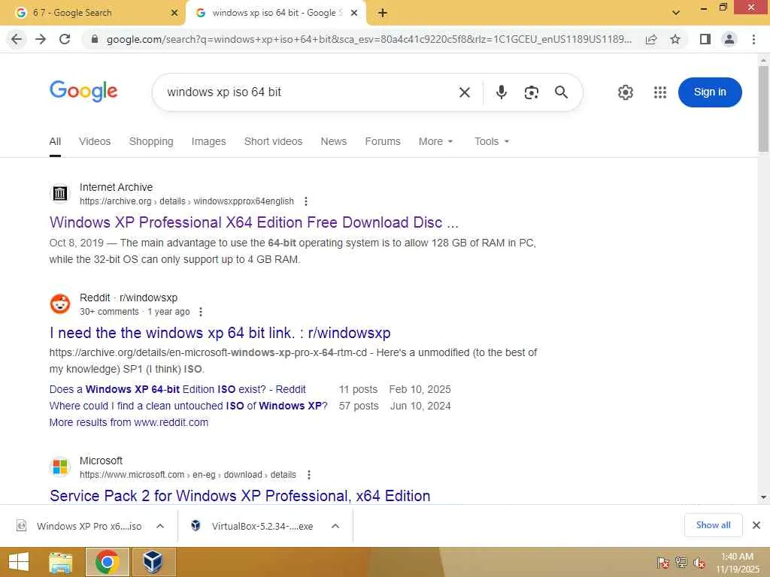
Task: Open 'Windows XP Professional X64 Edition Free Download' result
Action: (x=254, y=222)
